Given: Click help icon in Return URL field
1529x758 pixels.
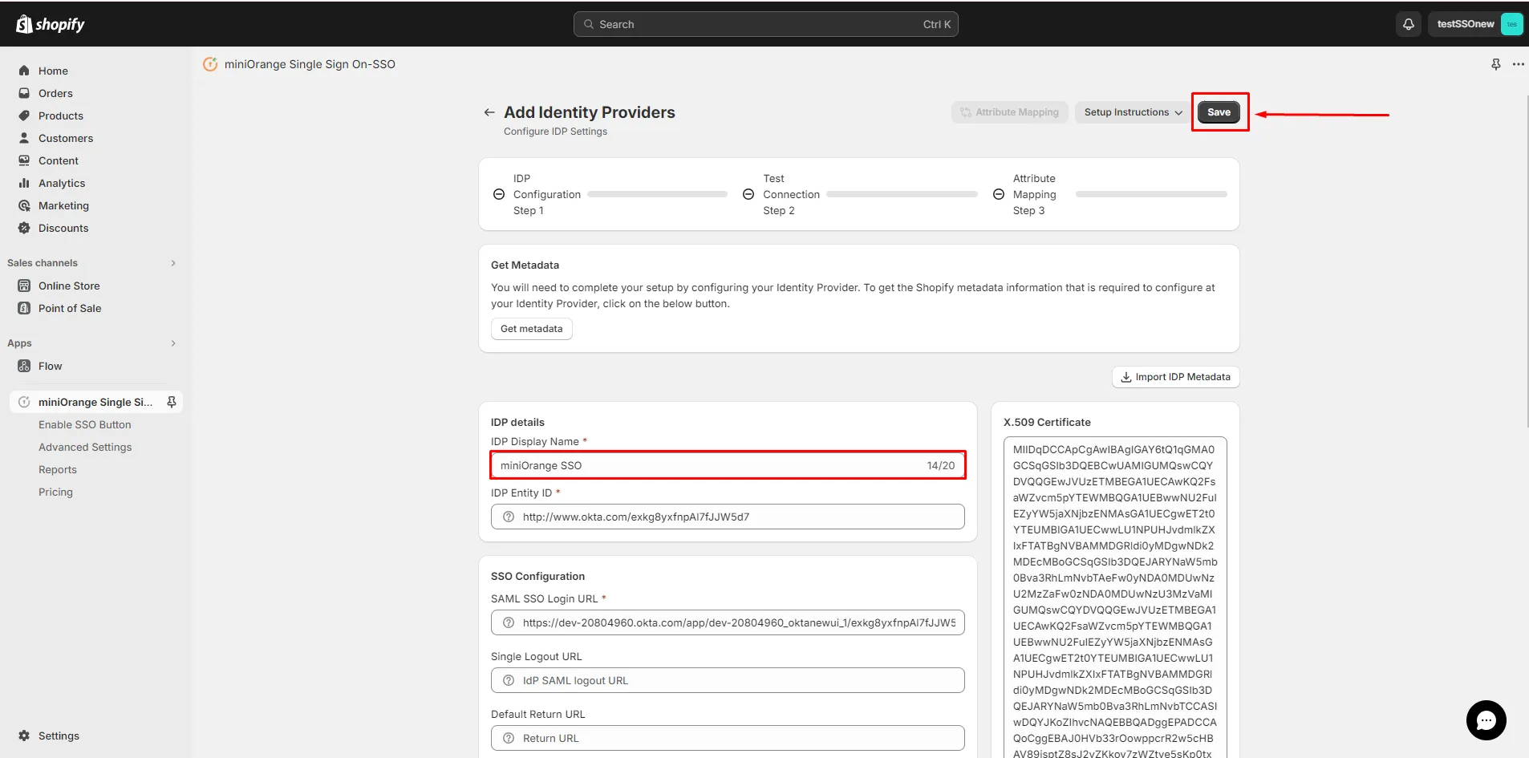Looking at the screenshot, I should coord(509,738).
